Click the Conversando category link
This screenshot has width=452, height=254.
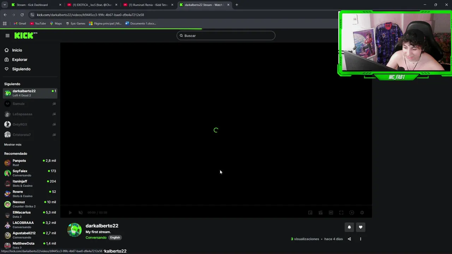[96, 237]
